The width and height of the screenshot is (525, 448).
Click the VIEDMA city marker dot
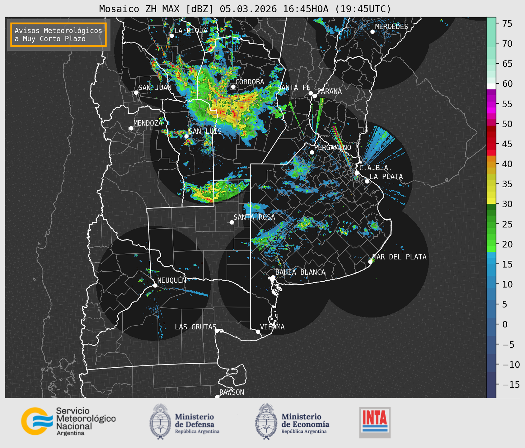click(x=258, y=331)
